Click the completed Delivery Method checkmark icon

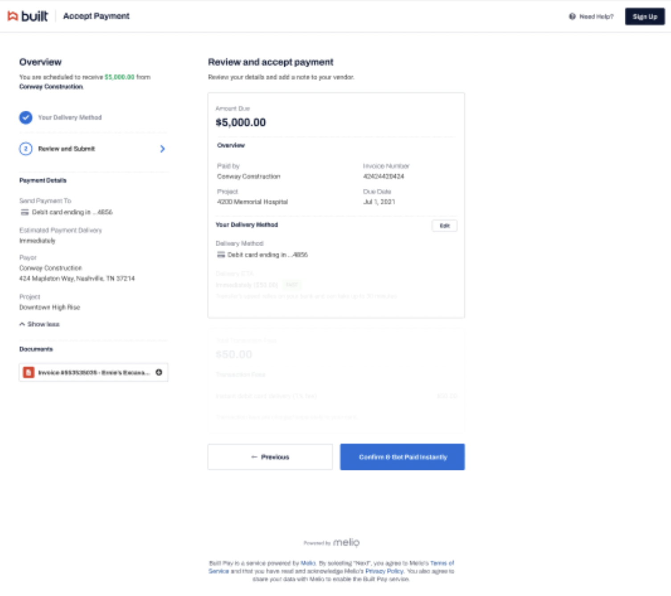26,117
